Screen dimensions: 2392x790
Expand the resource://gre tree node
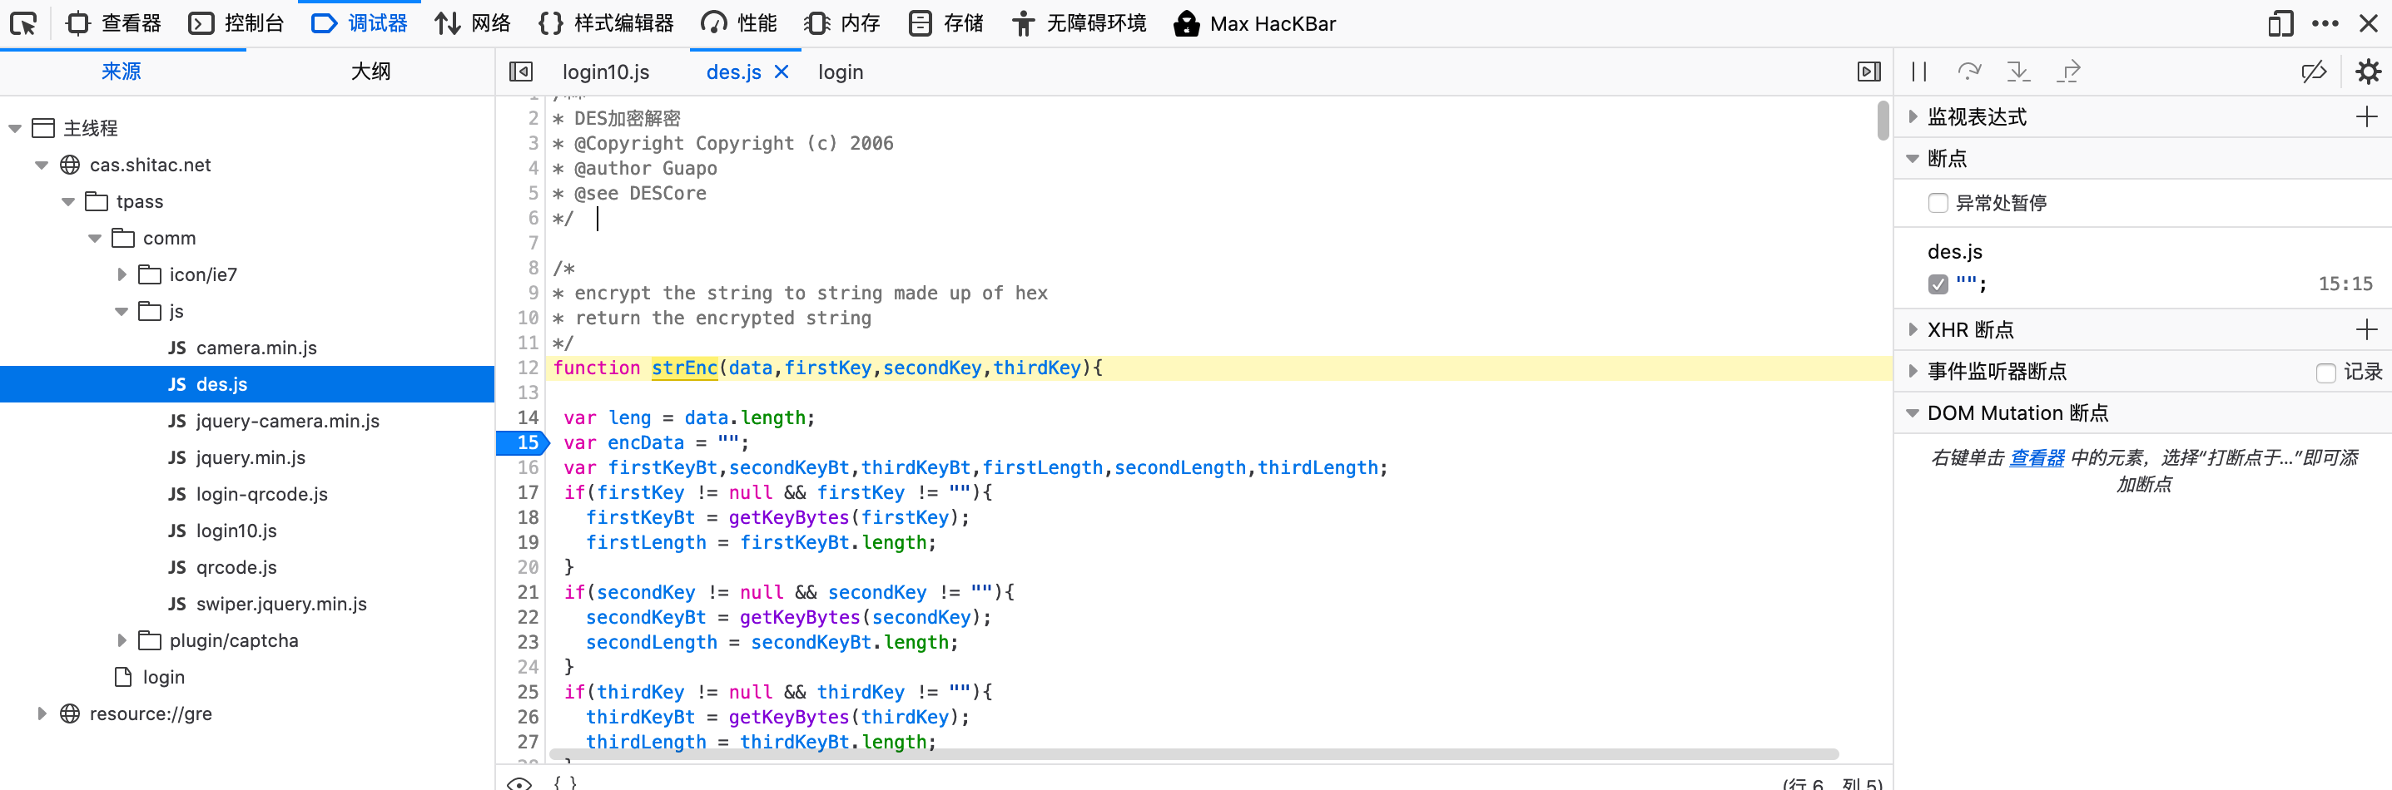(x=42, y=713)
